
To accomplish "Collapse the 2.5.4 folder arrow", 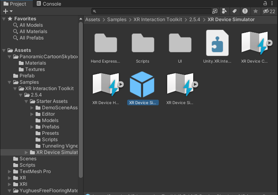I will (21, 95).
